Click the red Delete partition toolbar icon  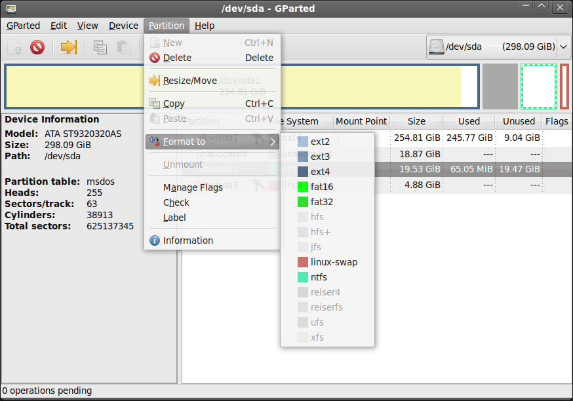pyautogui.click(x=37, y=47)
